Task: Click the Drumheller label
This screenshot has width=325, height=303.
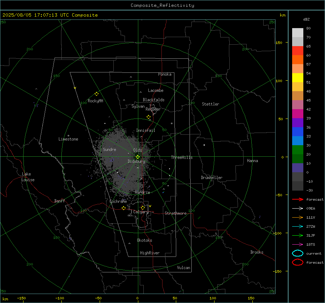Action: pos(212,178)
